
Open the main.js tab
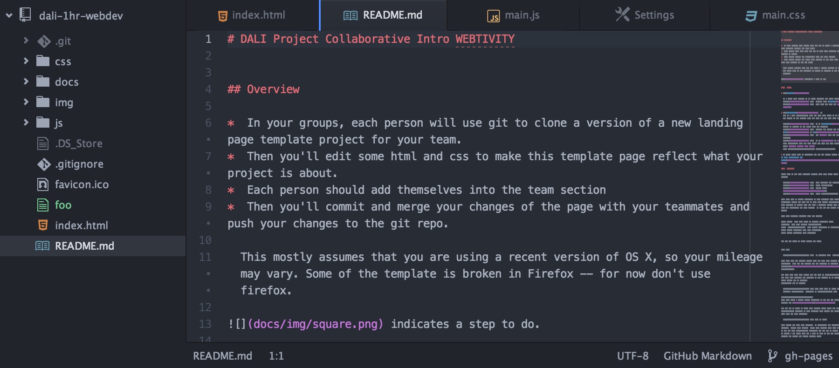[x=513, y=15]
